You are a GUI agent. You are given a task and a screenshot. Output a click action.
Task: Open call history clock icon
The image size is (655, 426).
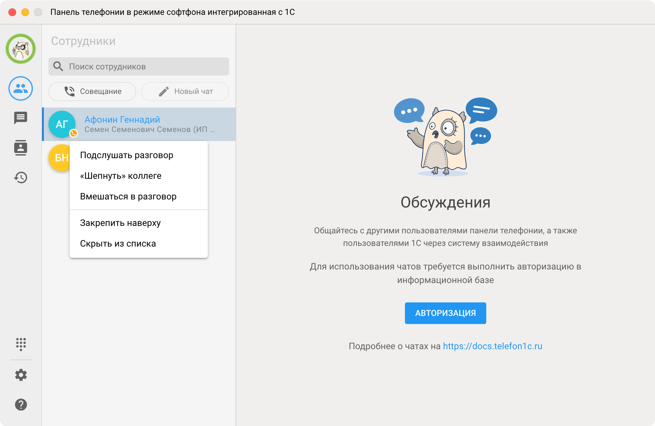click(21, 177)
